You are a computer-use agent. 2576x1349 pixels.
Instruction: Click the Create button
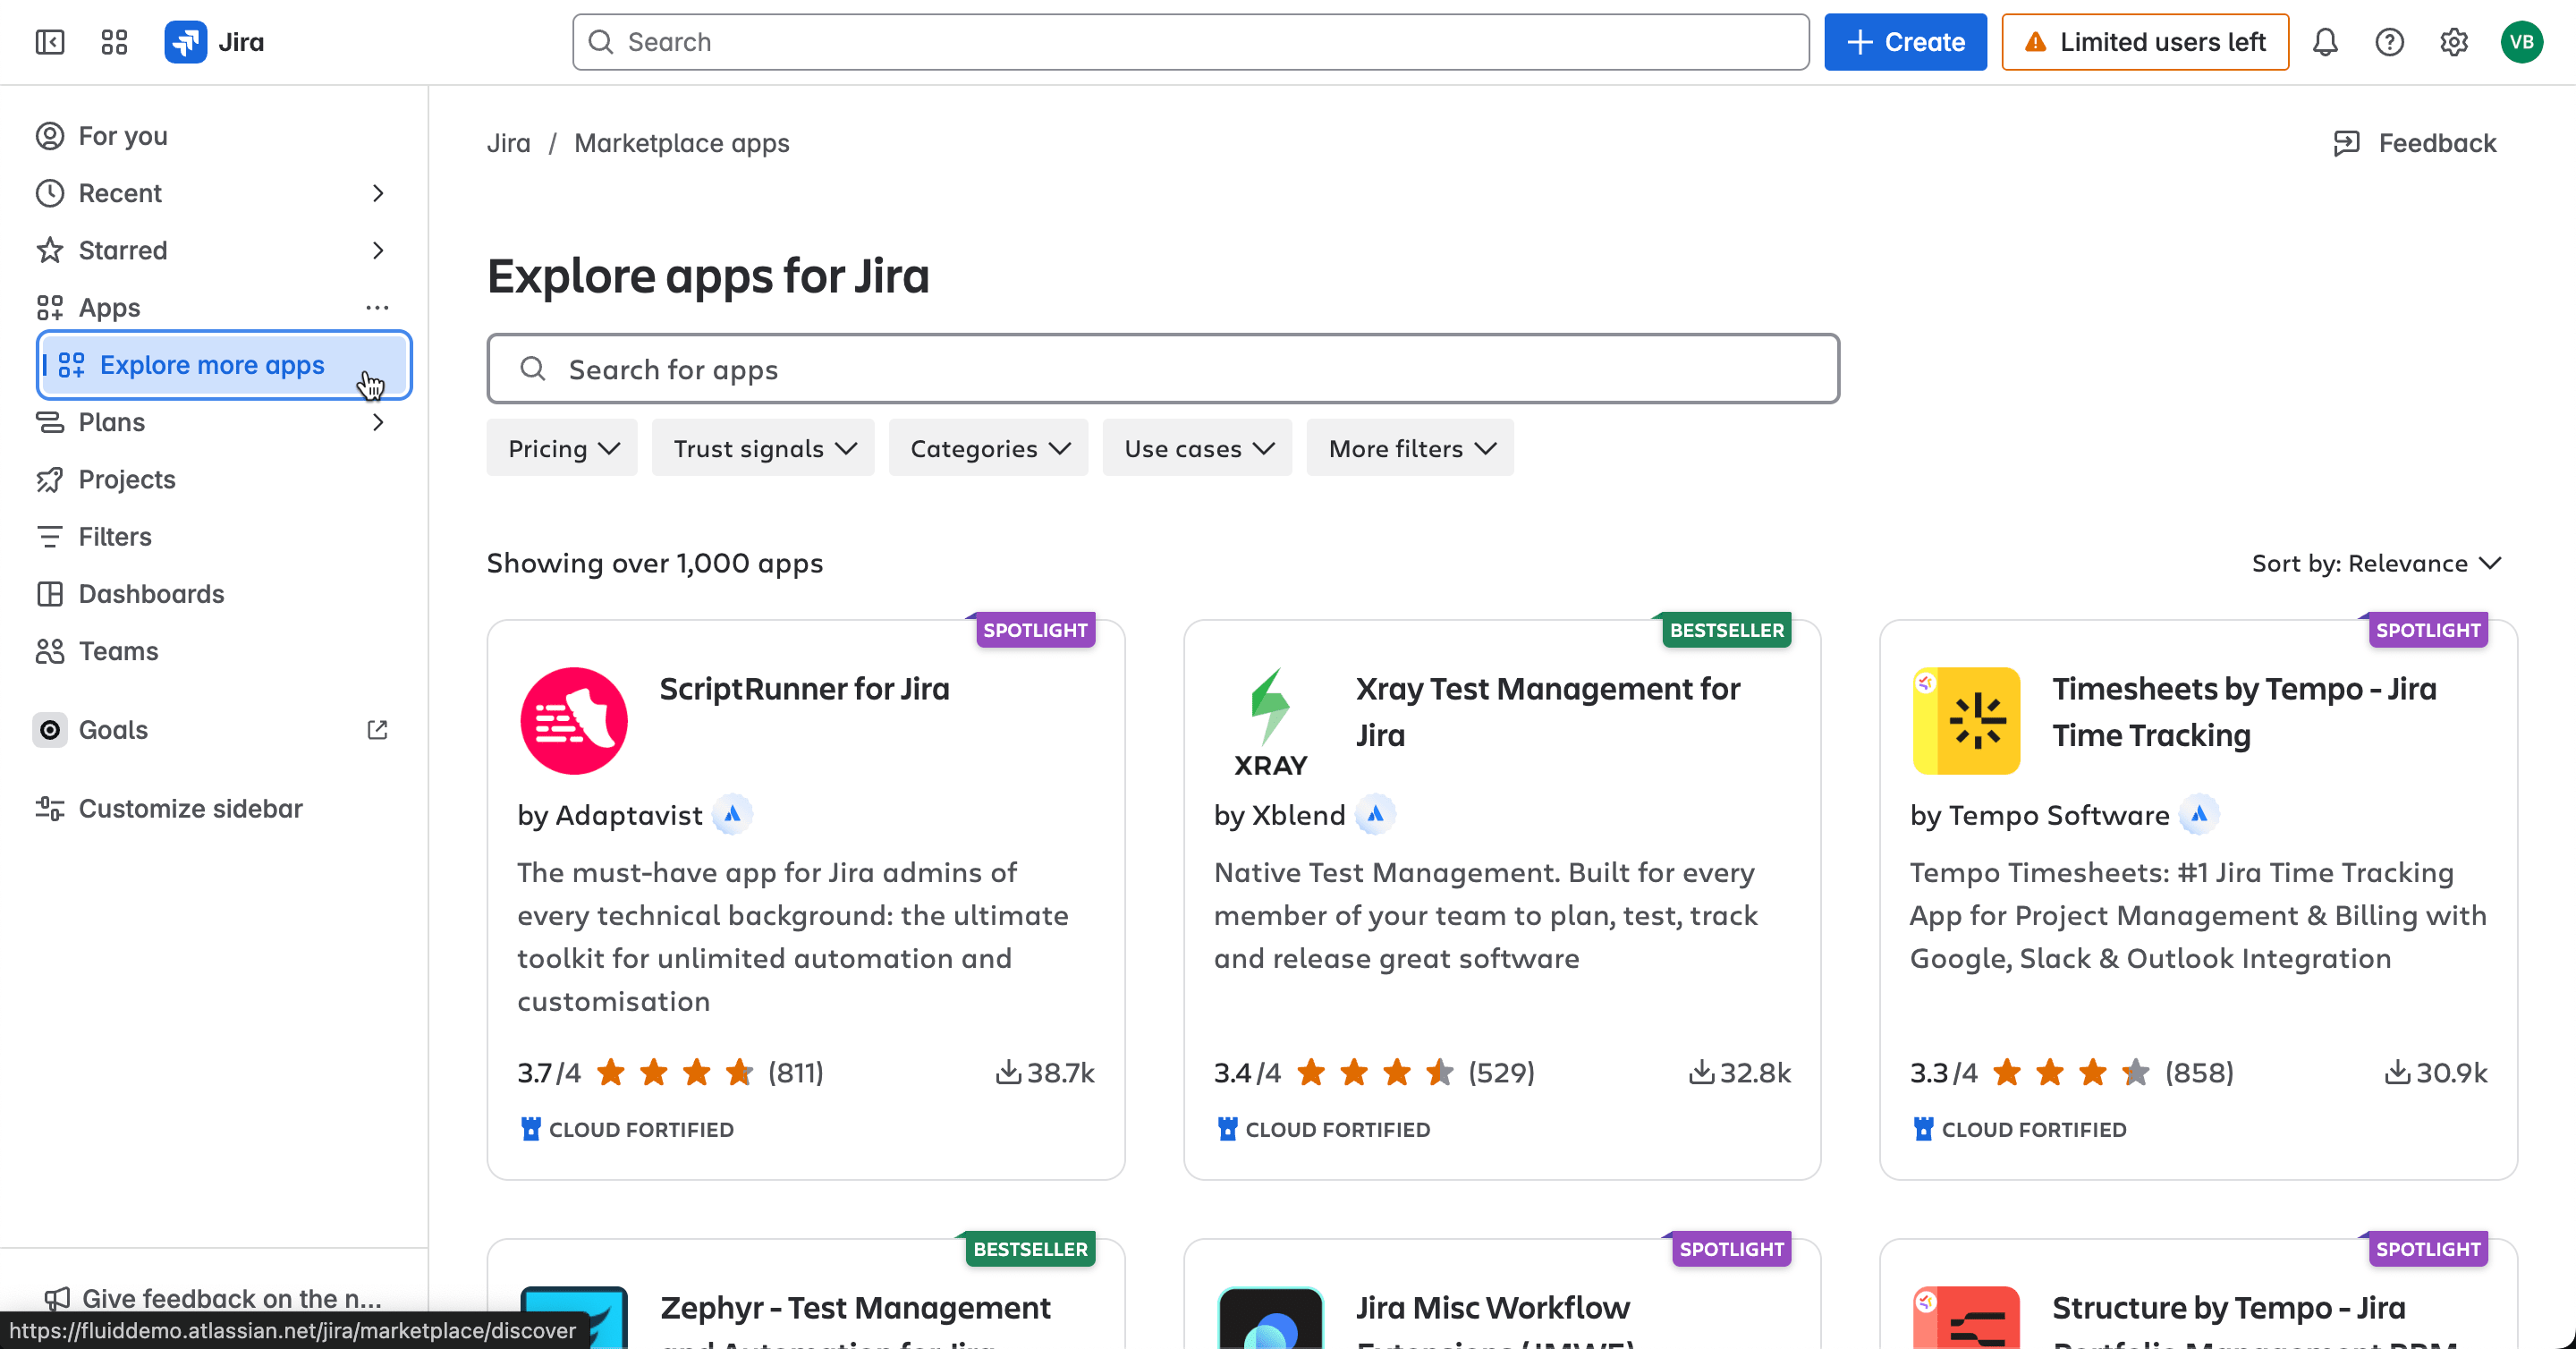click(1905, 42)
